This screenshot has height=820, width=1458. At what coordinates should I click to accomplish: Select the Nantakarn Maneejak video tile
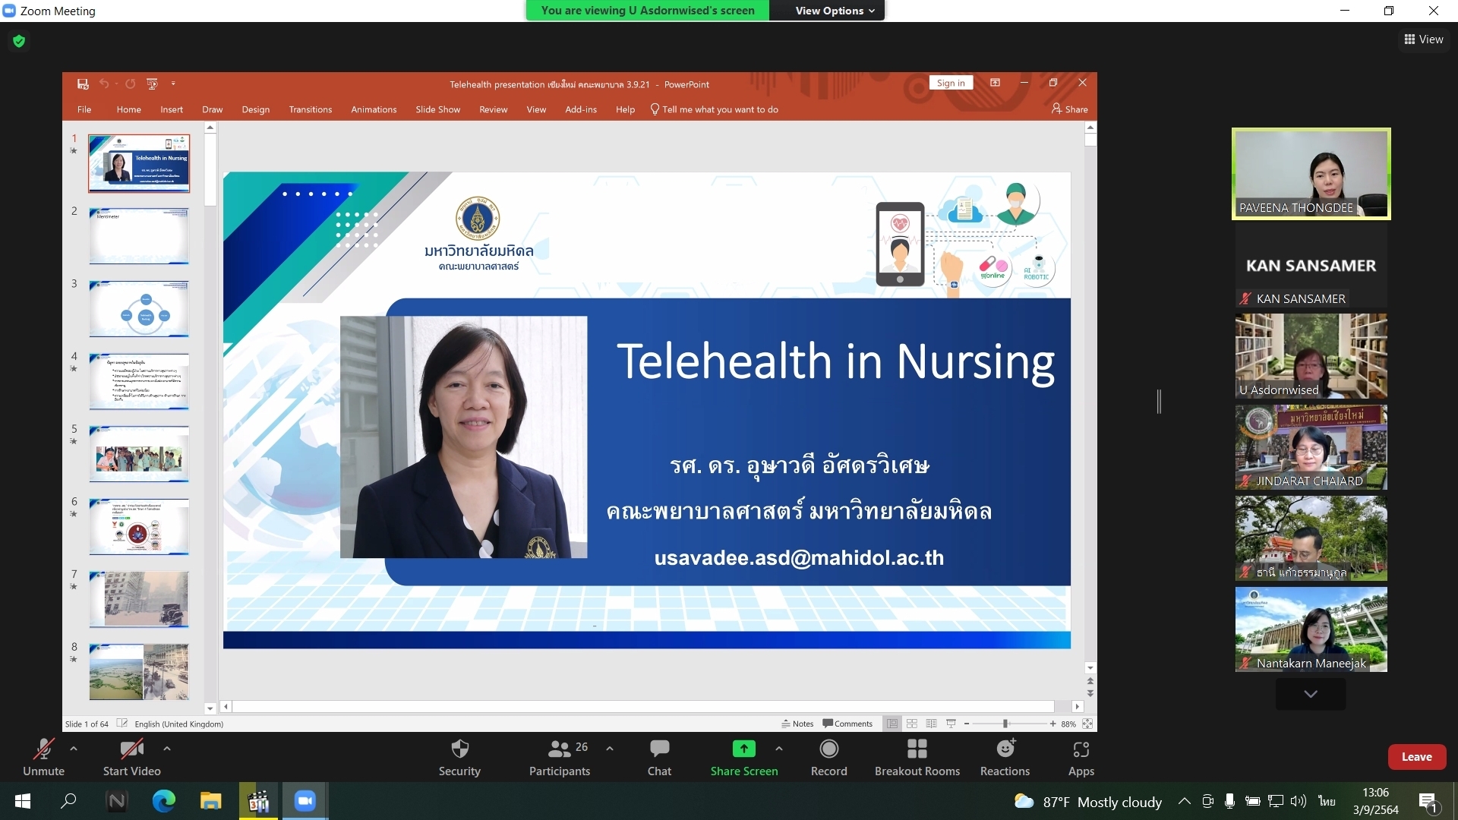(1311, 629)
